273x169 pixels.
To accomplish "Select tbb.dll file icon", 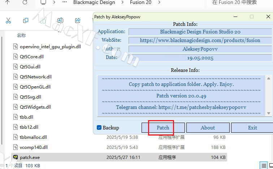I will pyautogui.click(x=16, y=117).
